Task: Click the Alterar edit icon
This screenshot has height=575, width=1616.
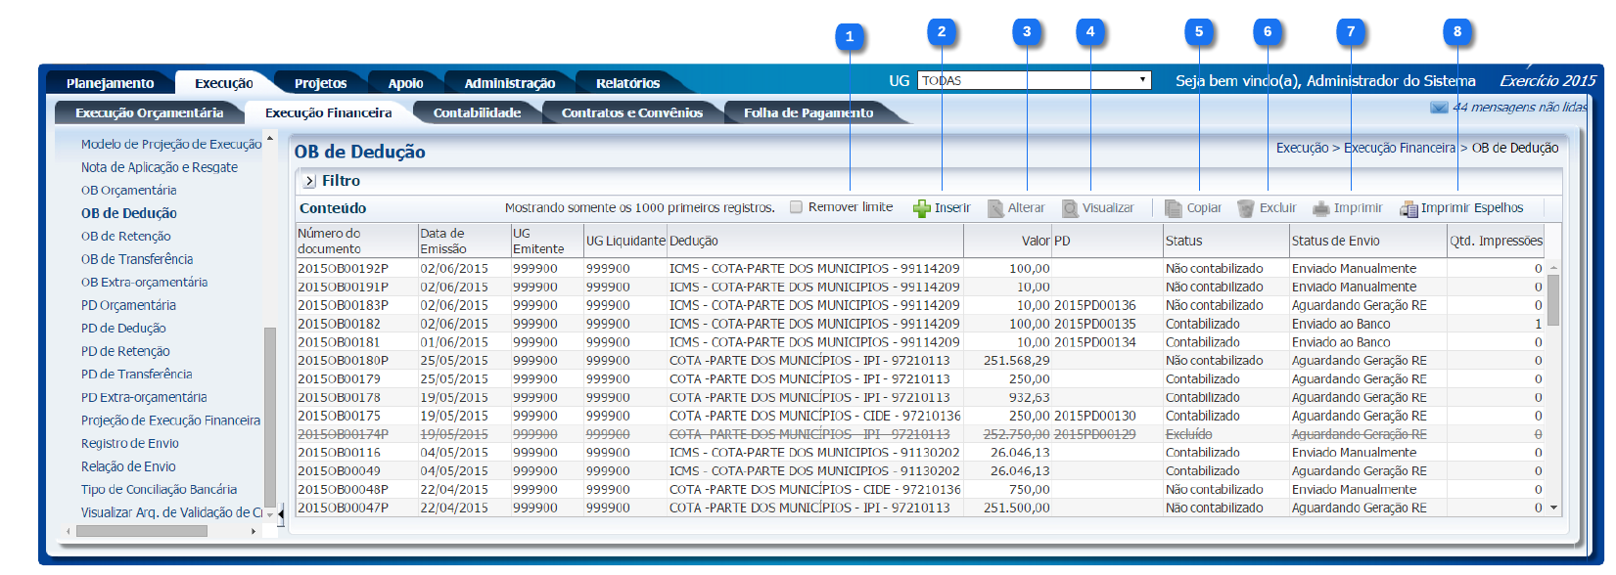Action: click(x=995, y=208)
